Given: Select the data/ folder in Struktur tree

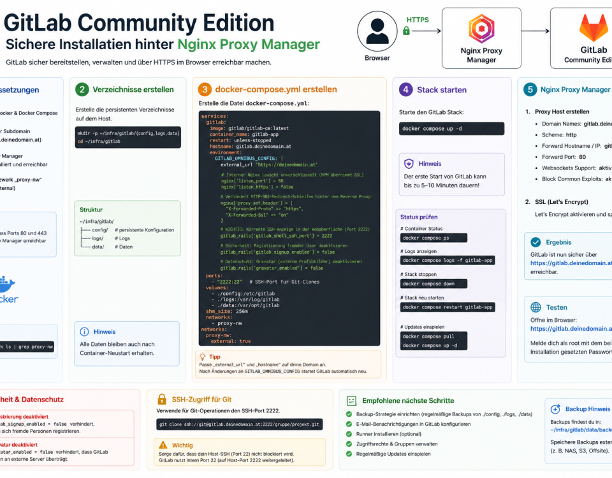Looking at the screenshot, I should coord(98,247).
